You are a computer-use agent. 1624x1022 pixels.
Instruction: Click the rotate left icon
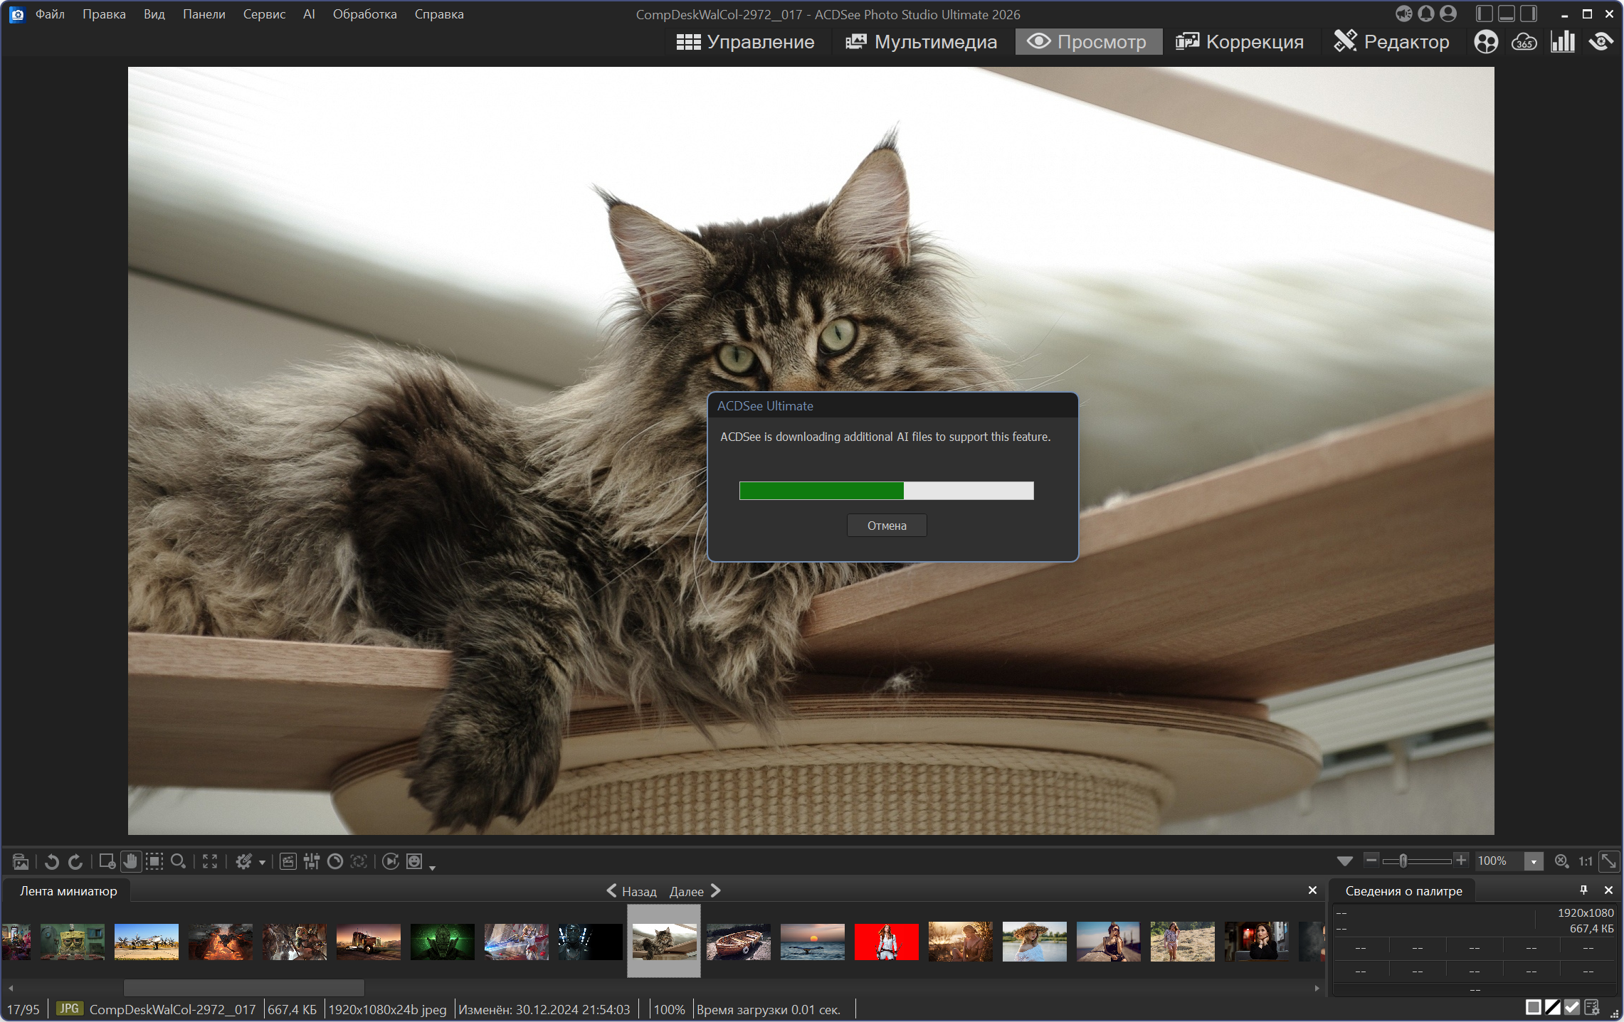[51, 861]
